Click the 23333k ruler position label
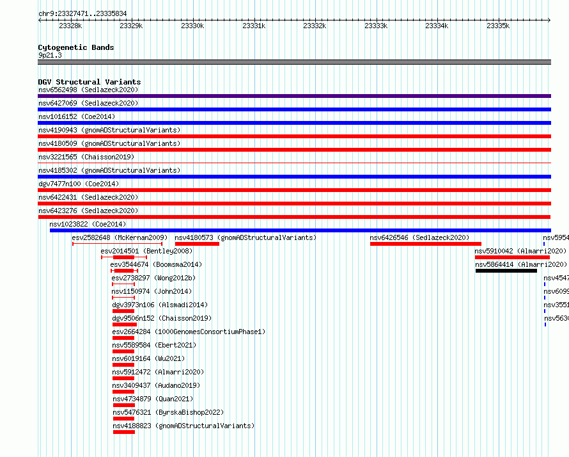 [x=376, y=26]
